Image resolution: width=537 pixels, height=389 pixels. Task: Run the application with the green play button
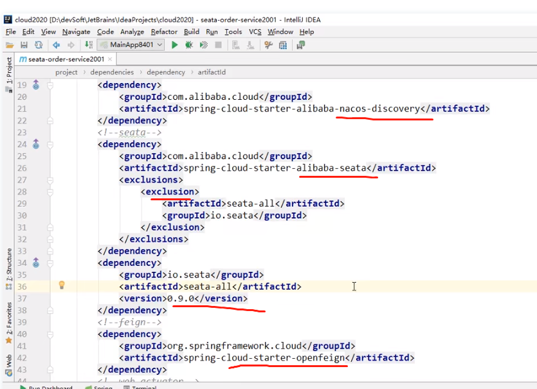point(174,45)
